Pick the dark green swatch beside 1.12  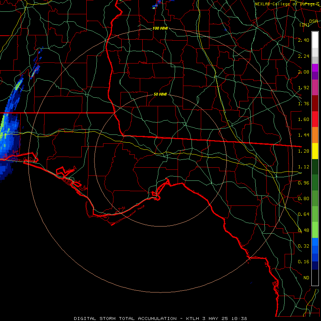point(315,167)
